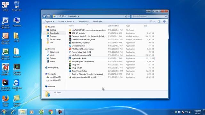Toggle the preview pane button

tap(159, 21)
